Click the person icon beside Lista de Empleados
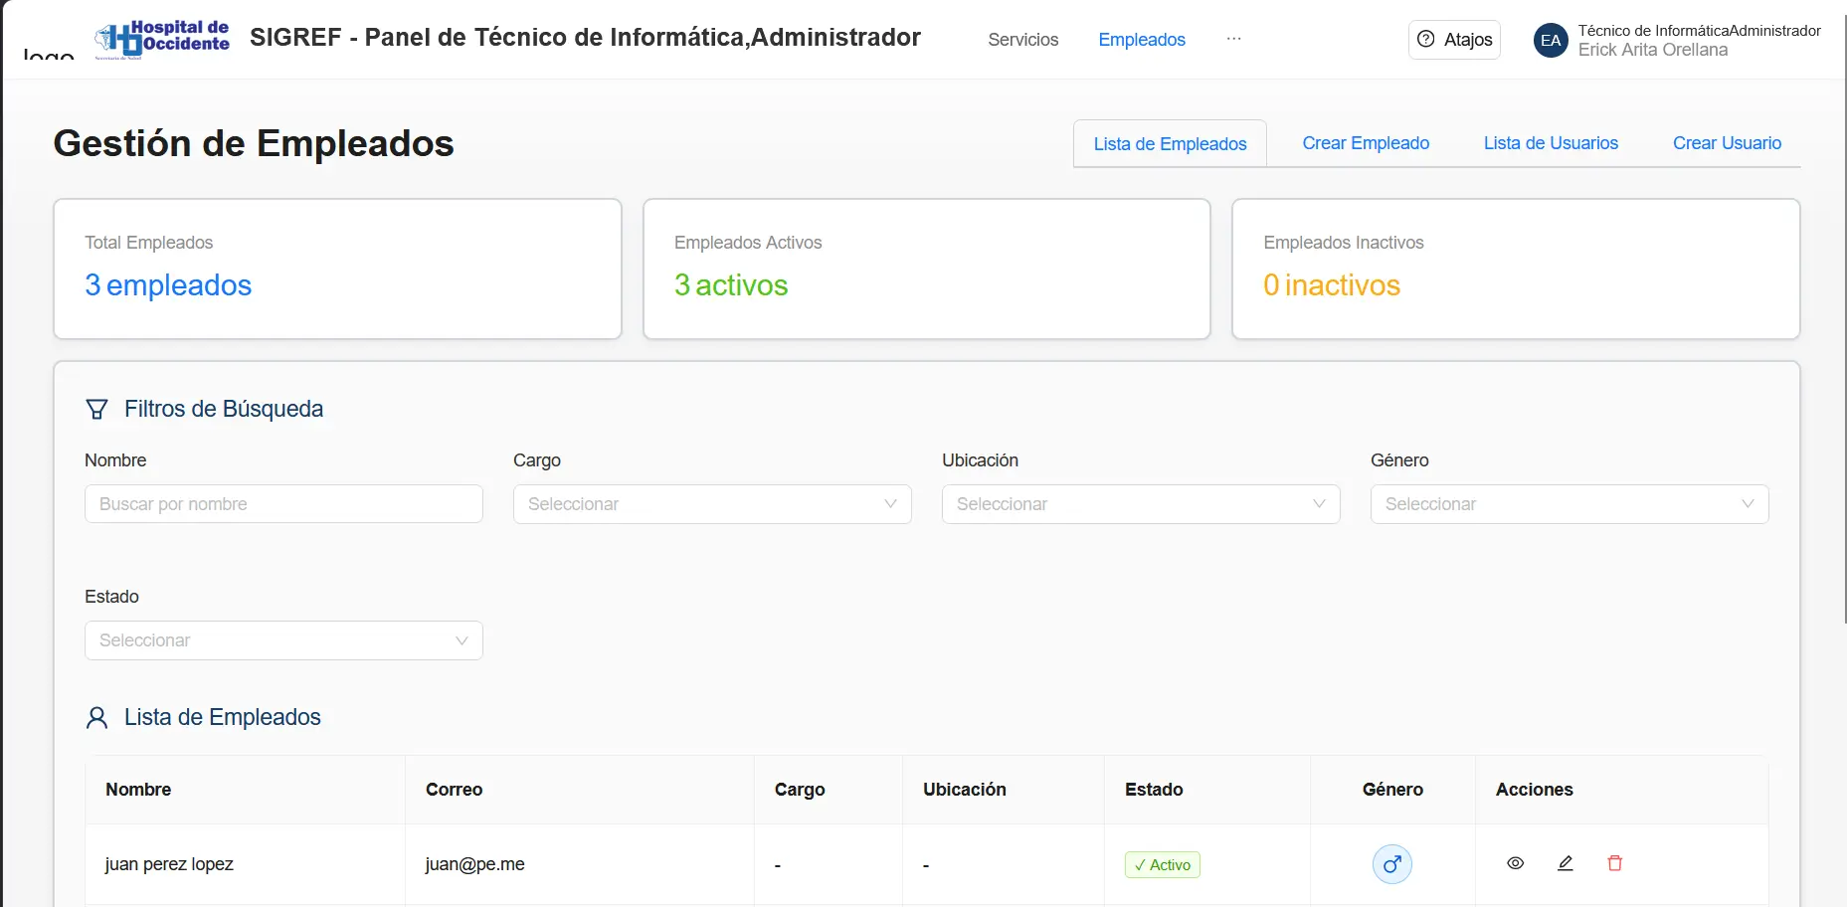This screenshot has height=907, width=1847. click(x=96, y=718)
